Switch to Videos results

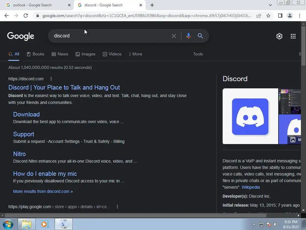coord(112,54)
